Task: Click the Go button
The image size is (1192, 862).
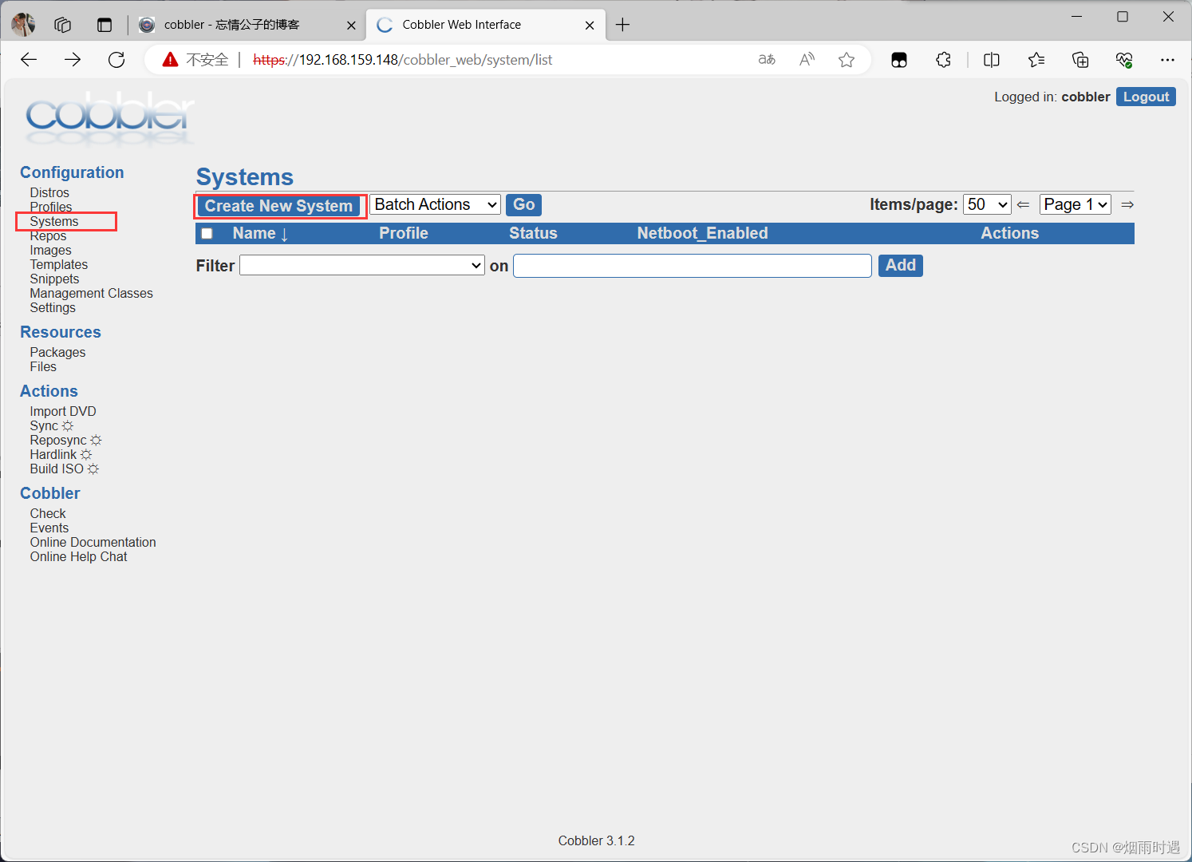Action: pyautogui.click(x=523, y=205)
